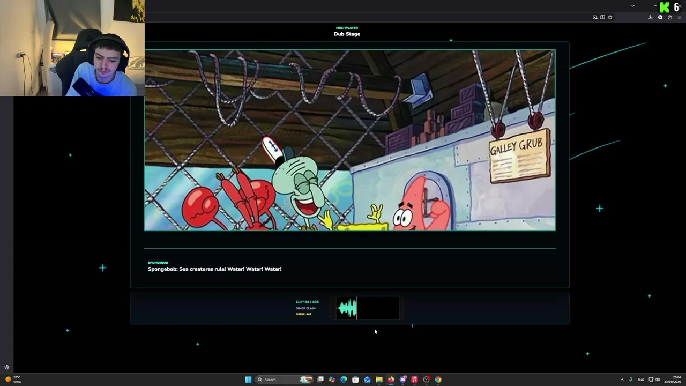Open Microsoft Edge from the taskbar
The width and height of the screenshot is (686, 386).
click(344, 380)
